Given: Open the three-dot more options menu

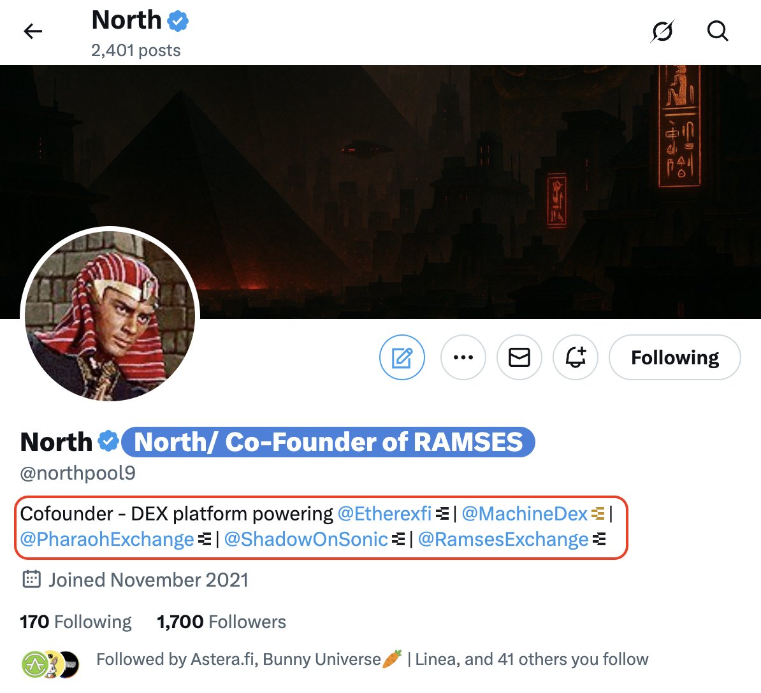Looking at the screenshot, I should coord(463,357).
